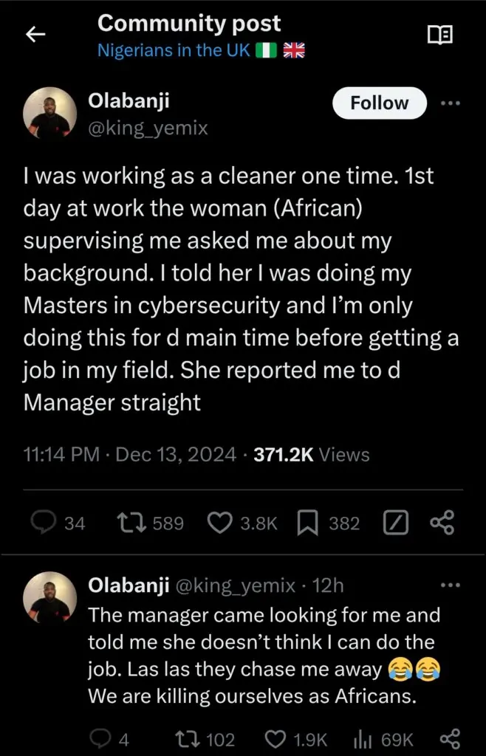486x756 pixels.
Task: Go back using the top-left arrow
Action: 36,35
